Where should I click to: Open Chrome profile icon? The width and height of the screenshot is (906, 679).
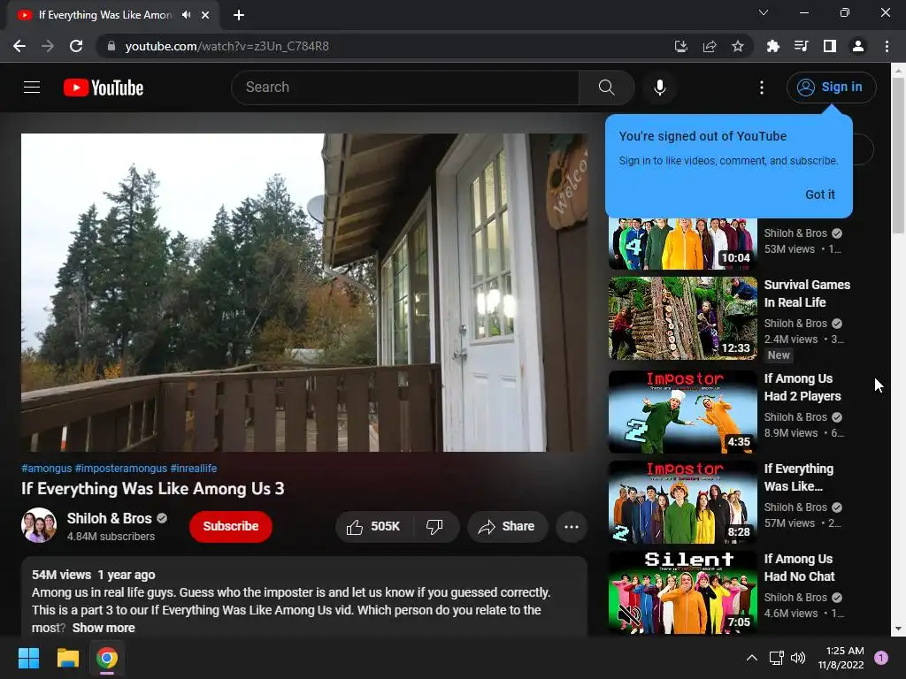(x=858, y=46)
